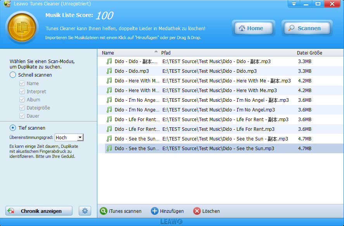
Task: Toggle the Interpret checkbox
Action: [22, 91]
